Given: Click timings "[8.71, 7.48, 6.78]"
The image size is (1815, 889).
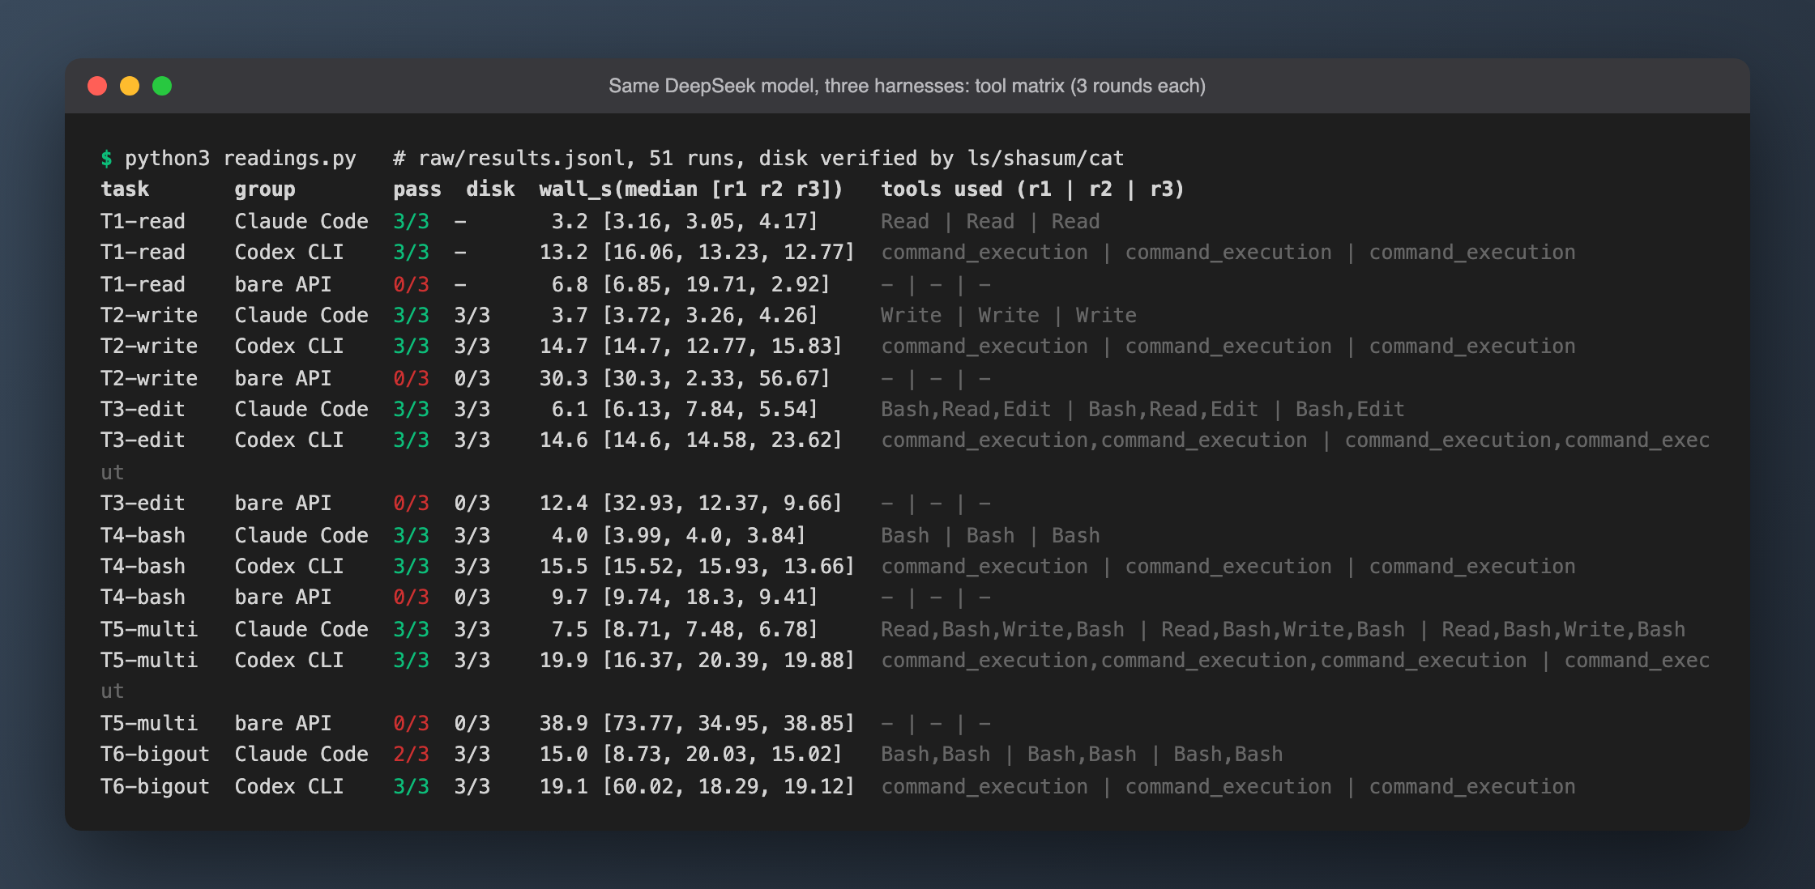Looking at the screenshot, I should coord(711,629).
